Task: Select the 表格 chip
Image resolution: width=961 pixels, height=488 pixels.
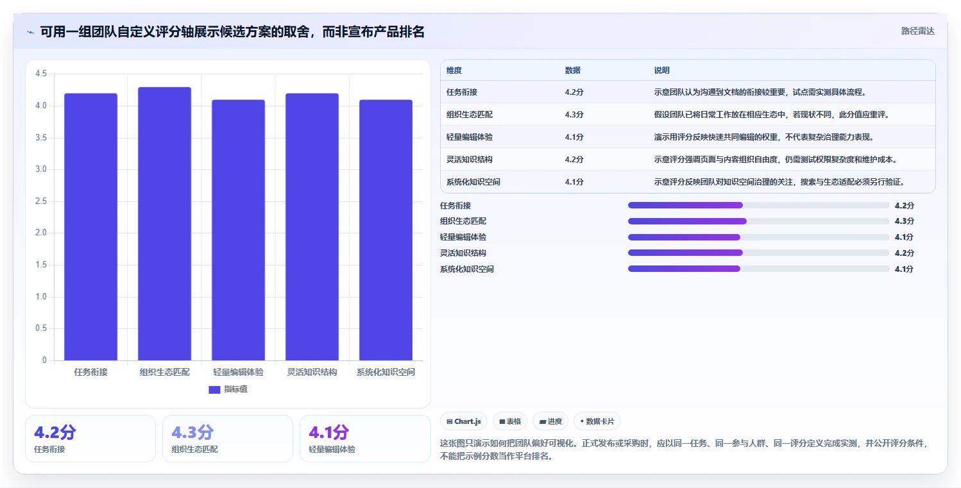Action: pos(509,421)
